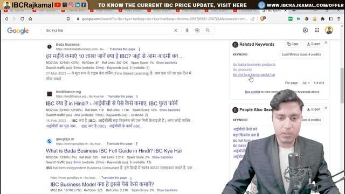Open 'What is Bada Business IBC Full Guide' result

[x=114, y=151]
